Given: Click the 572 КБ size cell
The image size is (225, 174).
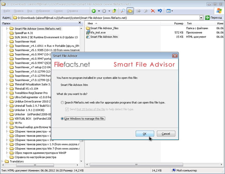Looking at the screenshot, I should point(179,33).
